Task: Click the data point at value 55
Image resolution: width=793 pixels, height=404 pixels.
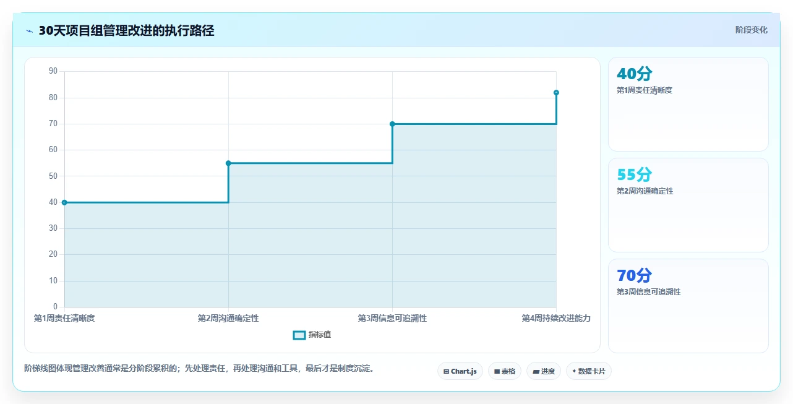Action: pos(228,163)
